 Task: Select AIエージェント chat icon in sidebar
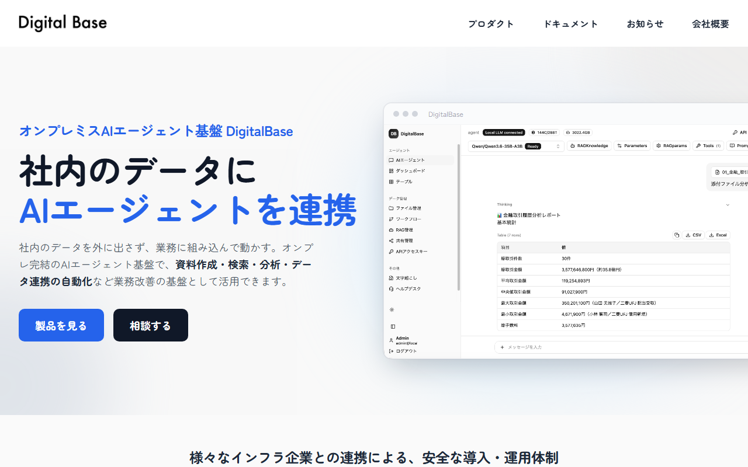click(x=391, y=160)
